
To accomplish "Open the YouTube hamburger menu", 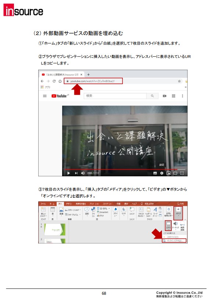I will pos(45,96).
